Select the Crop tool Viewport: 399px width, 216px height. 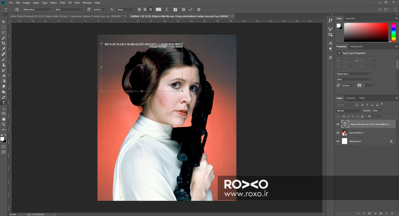(x=3, y=43)
